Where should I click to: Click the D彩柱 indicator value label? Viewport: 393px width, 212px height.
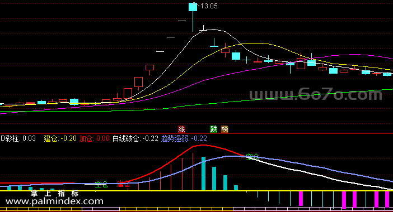tap(18, 138)
